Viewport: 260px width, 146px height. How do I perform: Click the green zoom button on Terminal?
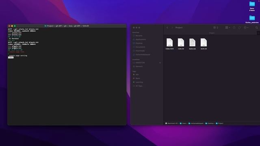[15, 26]
